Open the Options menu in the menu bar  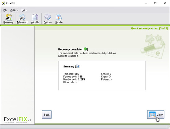(14, 10)
